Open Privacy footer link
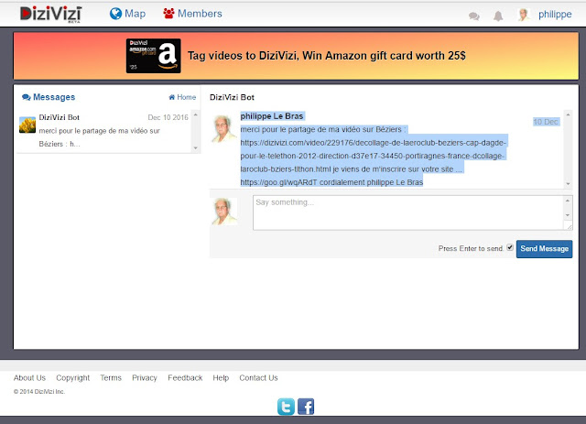Viewport: 586px width, 424px height. click(x=145, y=378)
